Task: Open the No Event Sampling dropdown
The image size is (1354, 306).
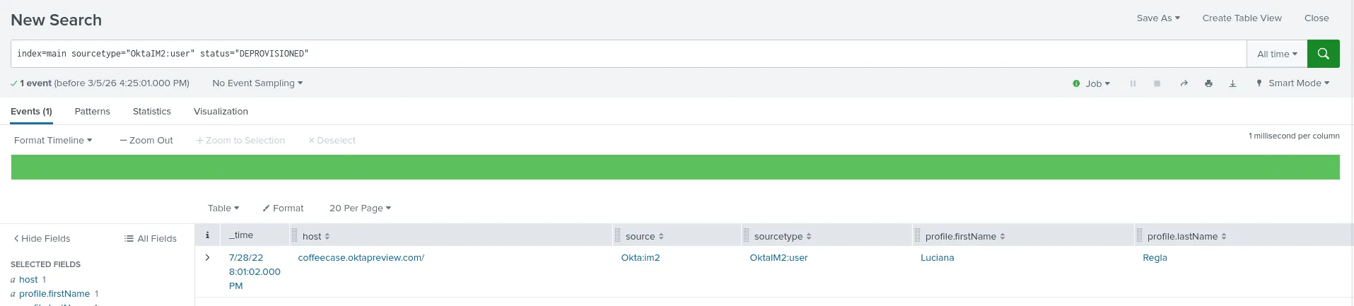Action: pos(257,83)
